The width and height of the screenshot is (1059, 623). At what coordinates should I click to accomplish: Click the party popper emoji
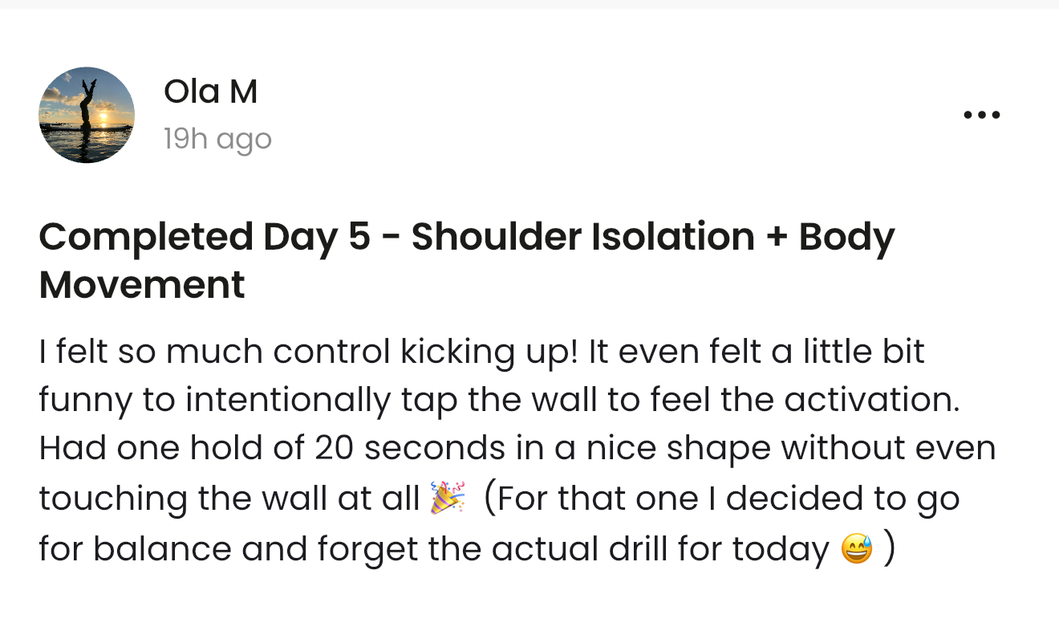tap(447, 499)
